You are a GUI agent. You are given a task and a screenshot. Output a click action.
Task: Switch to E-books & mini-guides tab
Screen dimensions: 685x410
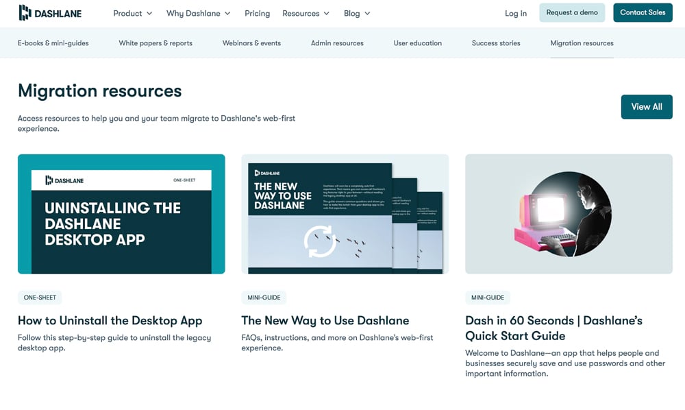[53, 43]
